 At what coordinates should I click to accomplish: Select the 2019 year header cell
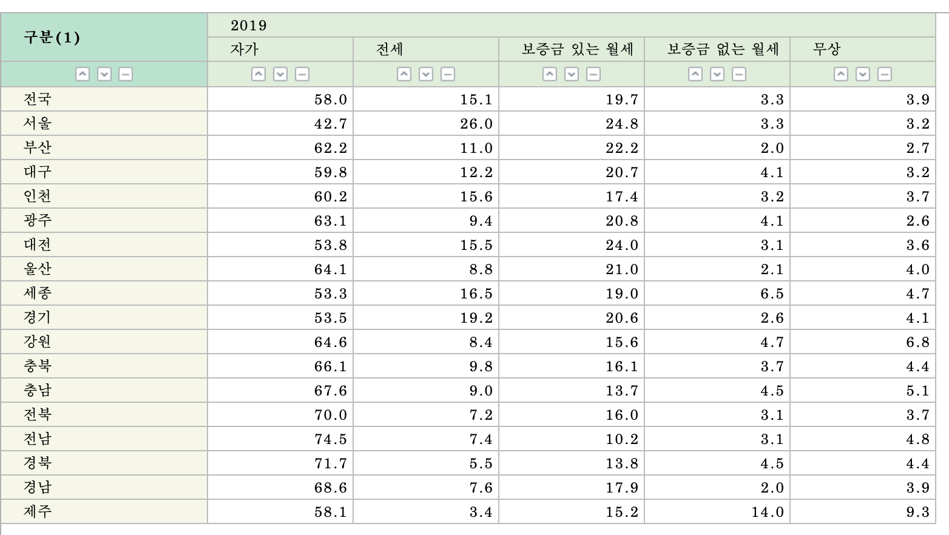[x=249, y=25]
